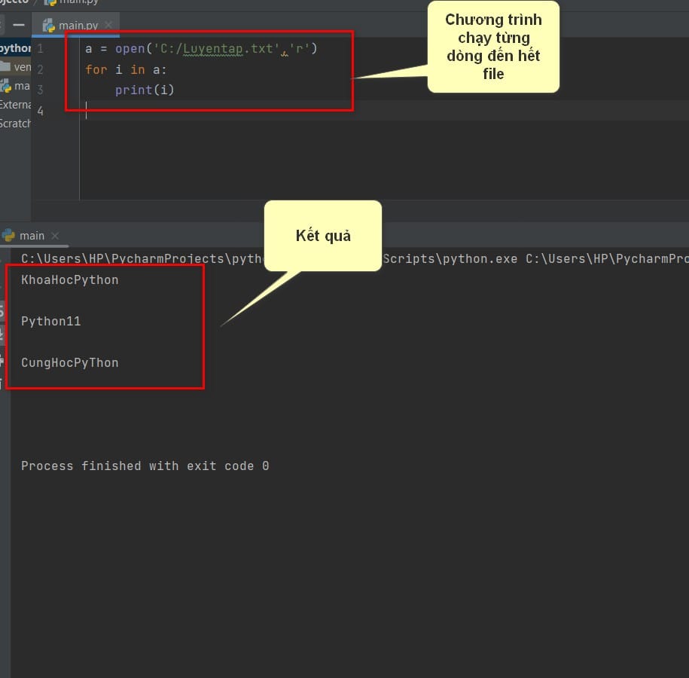Click the print(i) statement
Screen dimensions: 689x678
(x=145, y=90)
